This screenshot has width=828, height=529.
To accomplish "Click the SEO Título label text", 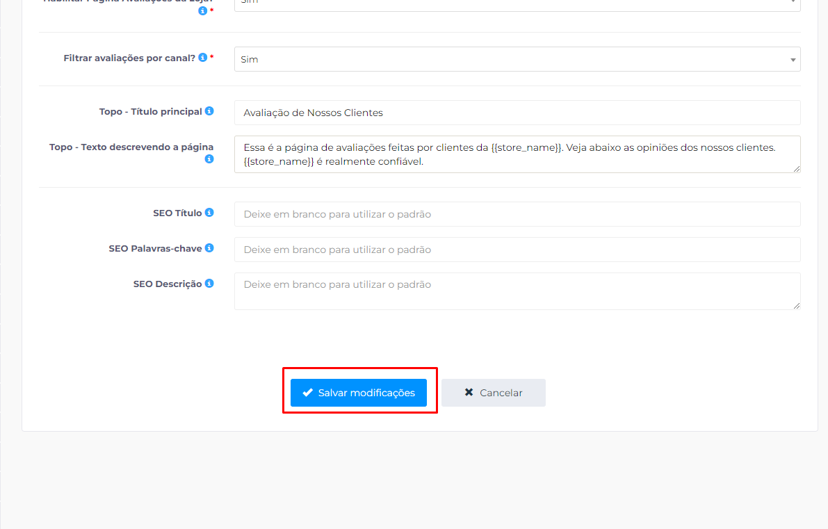I will tap(177, 213).
